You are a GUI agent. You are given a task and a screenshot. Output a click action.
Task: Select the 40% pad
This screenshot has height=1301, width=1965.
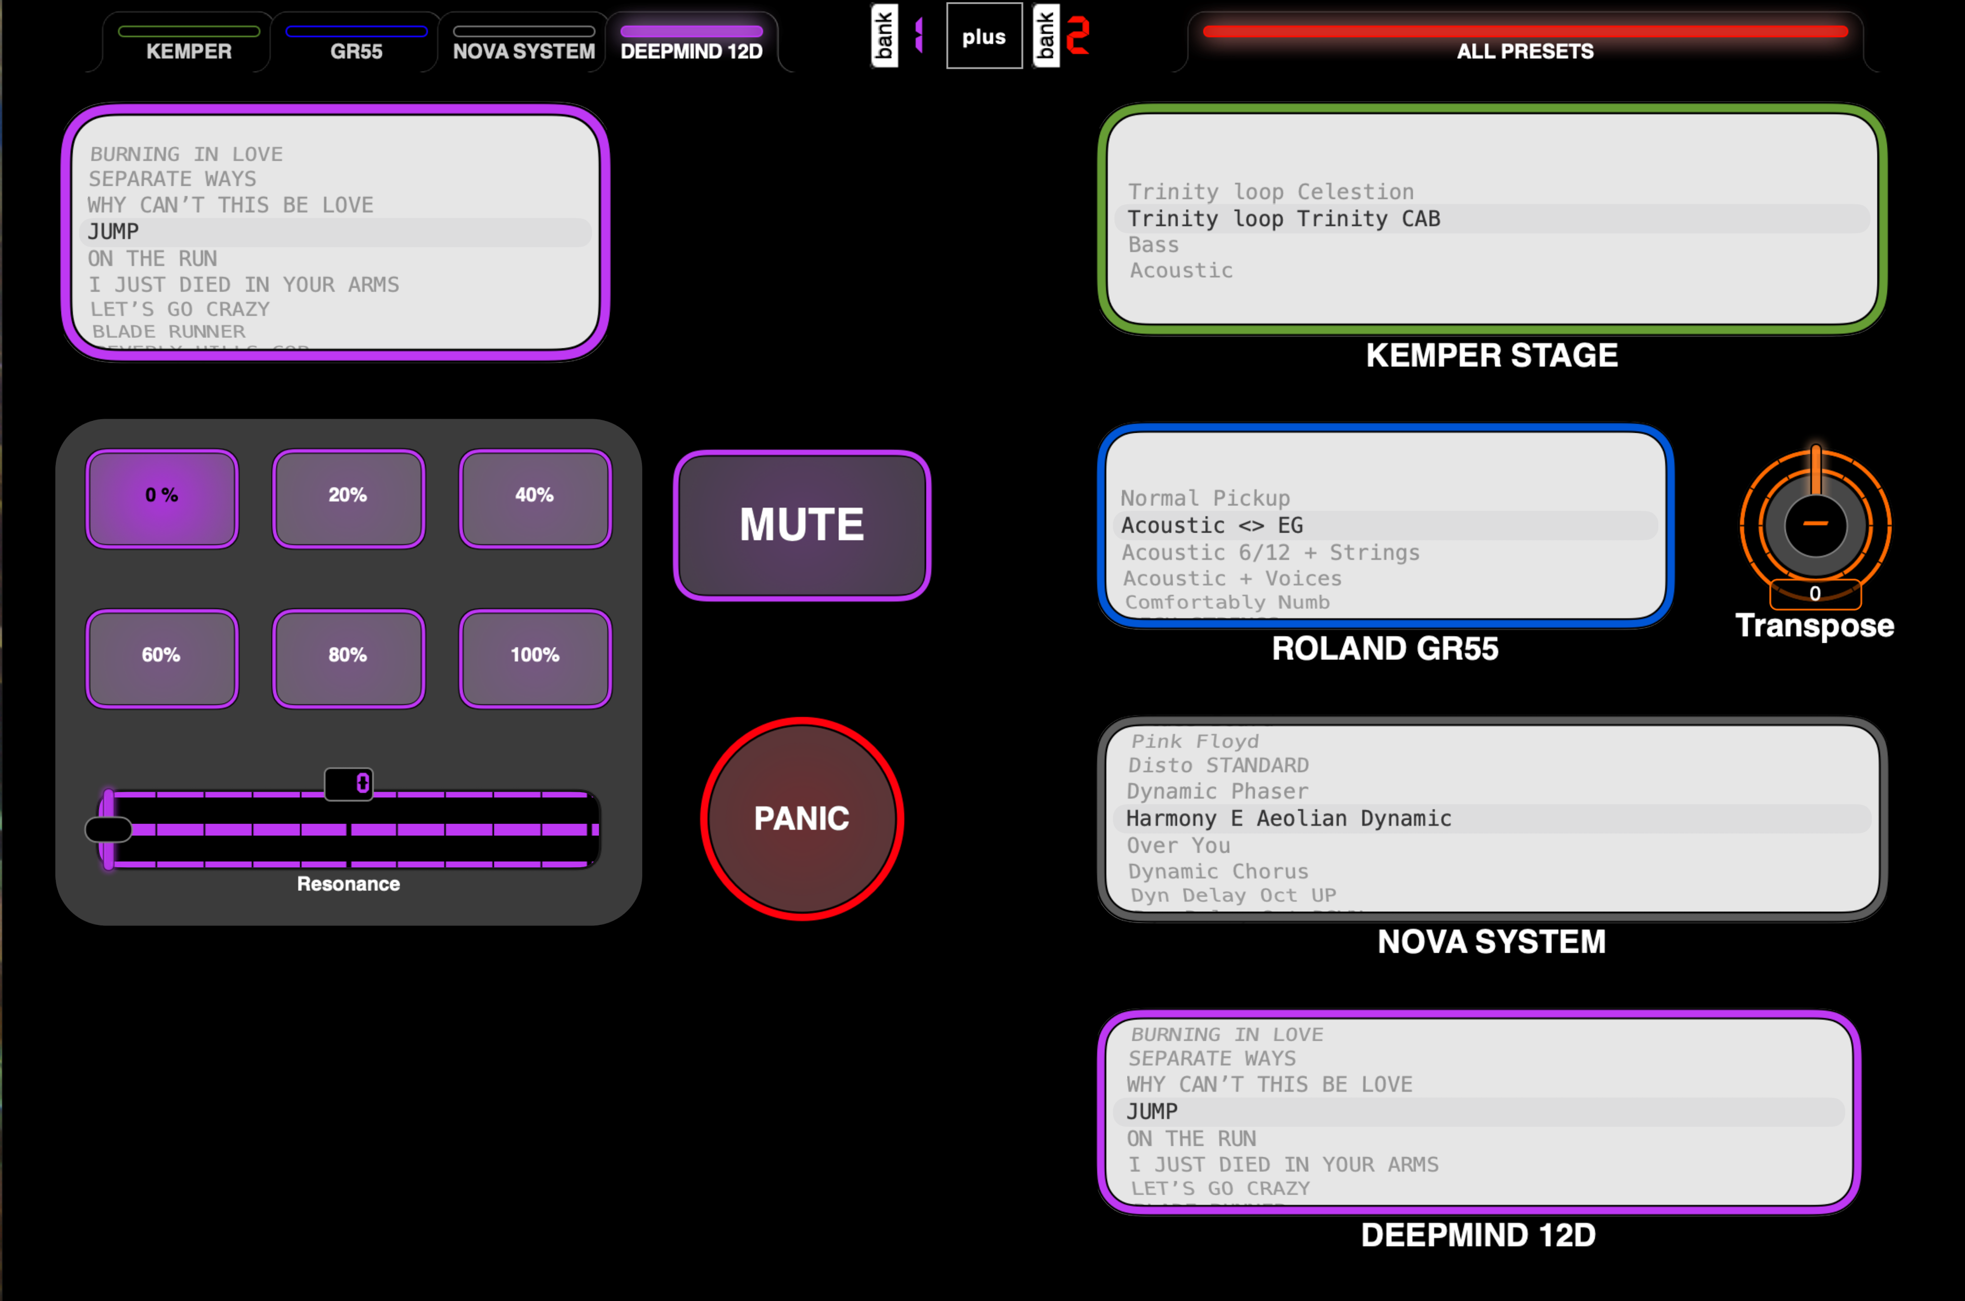coord(535,498)
